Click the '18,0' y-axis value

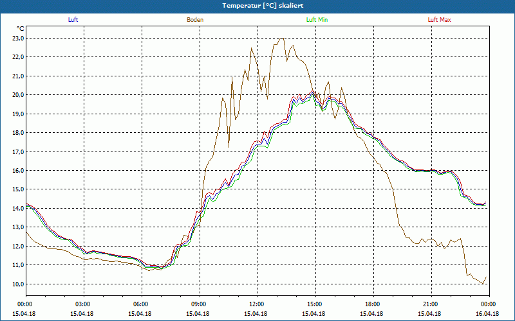[19, 133]
